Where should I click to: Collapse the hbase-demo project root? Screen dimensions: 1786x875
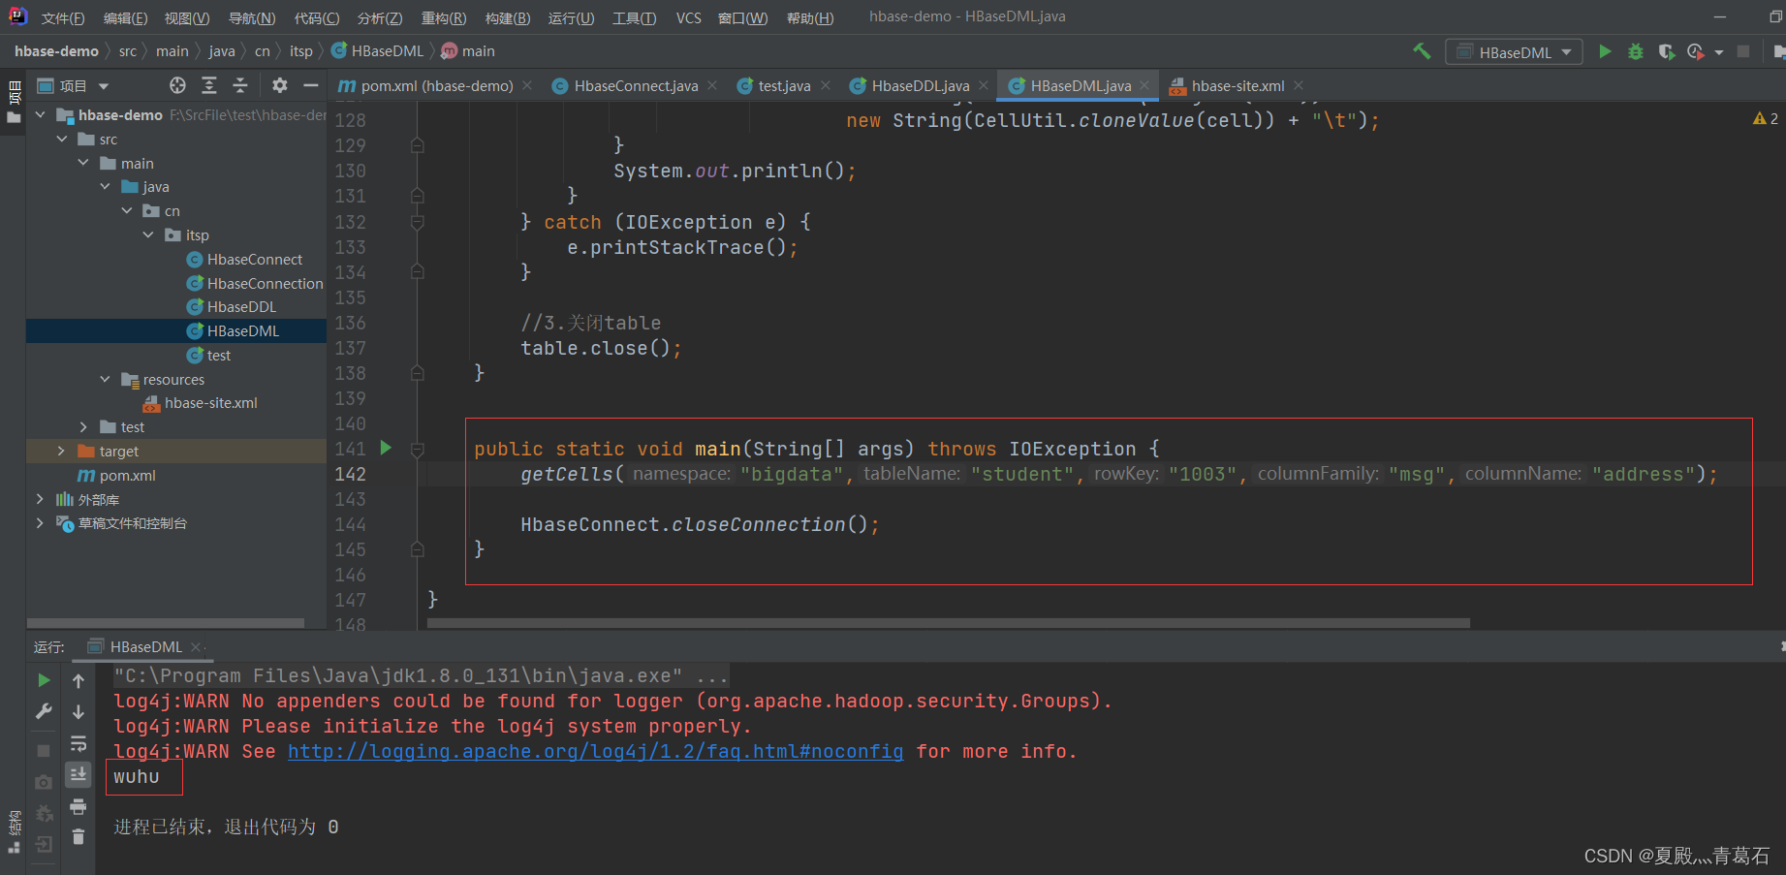tap(41, 114)
